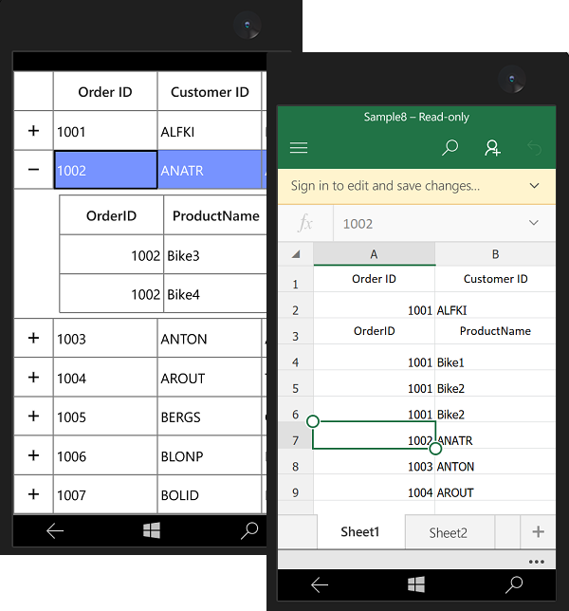Tap Sign in to edit message
Viewport: 569px width, 611px height.
[x=385, y=186]
